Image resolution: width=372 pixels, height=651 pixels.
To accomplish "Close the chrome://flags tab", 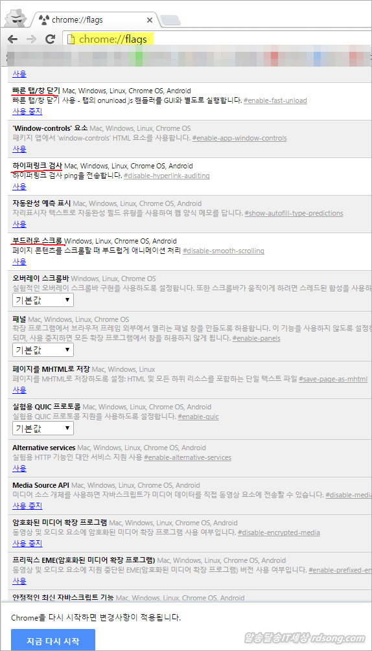I will click(150, 19).
